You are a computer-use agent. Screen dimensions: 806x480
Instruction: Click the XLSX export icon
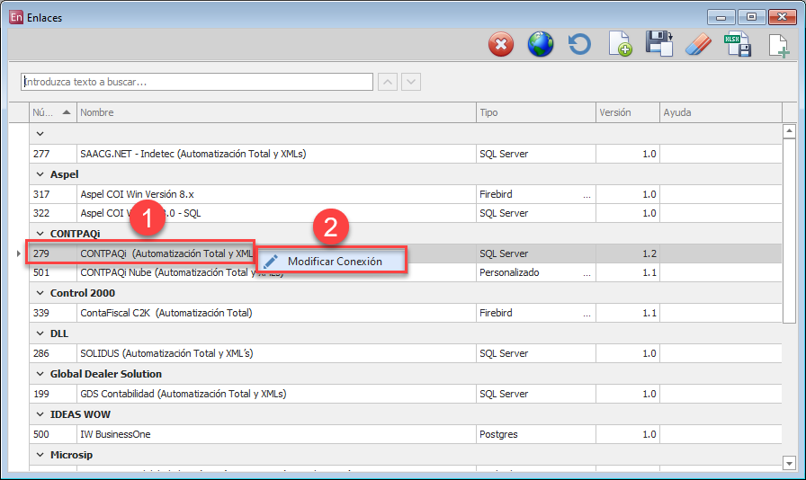[738, 45]
